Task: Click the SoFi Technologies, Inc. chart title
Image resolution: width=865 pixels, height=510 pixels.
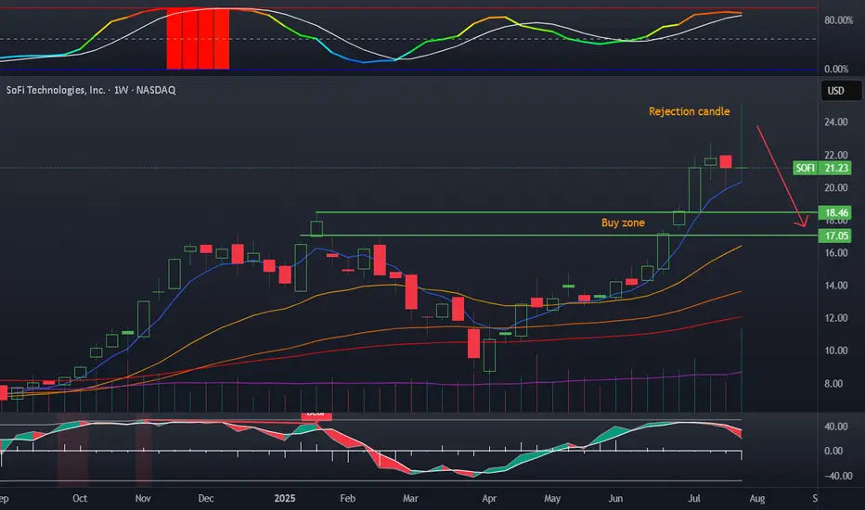Action: click(91, 90)
